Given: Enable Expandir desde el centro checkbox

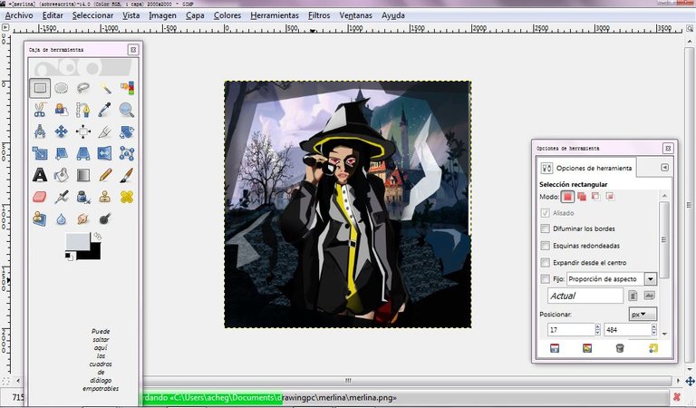Looking at the screenshot, I should click(x=545, y=262).
